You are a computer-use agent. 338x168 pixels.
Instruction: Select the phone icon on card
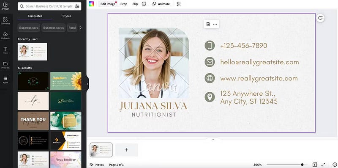210,46
